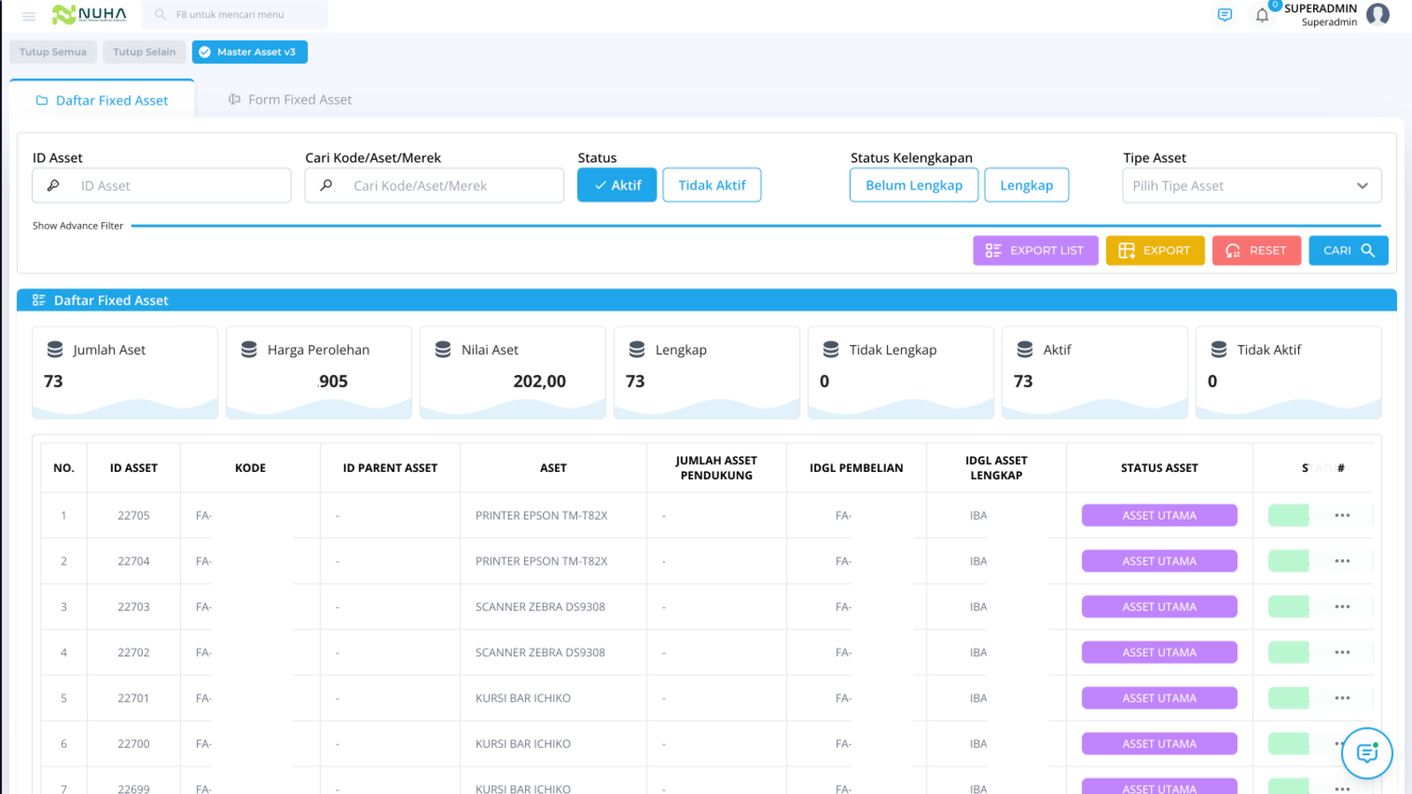Click the NUHA logo
This screenshot has width=1412, height=794.
(x=89, y=14)
